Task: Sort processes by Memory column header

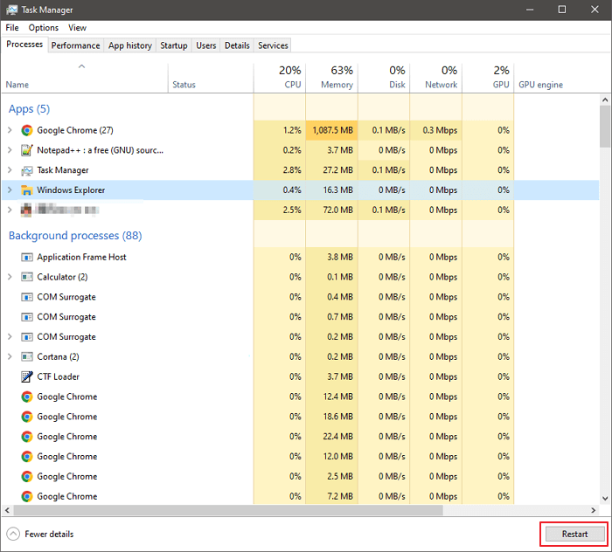Action: coord(337,85)
